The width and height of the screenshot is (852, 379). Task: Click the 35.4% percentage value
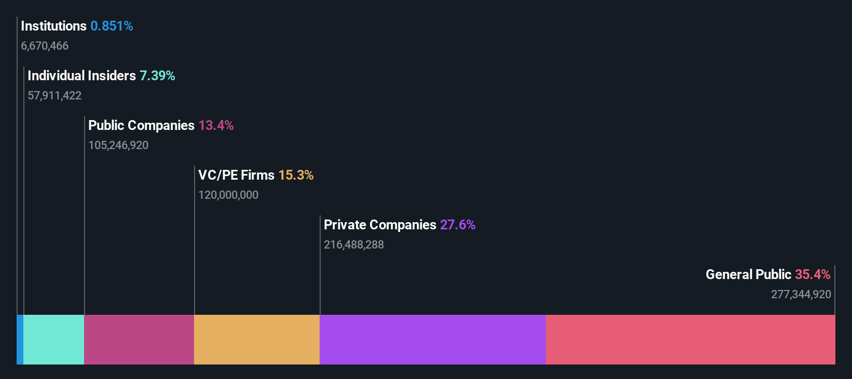click(x=813, y=274)
